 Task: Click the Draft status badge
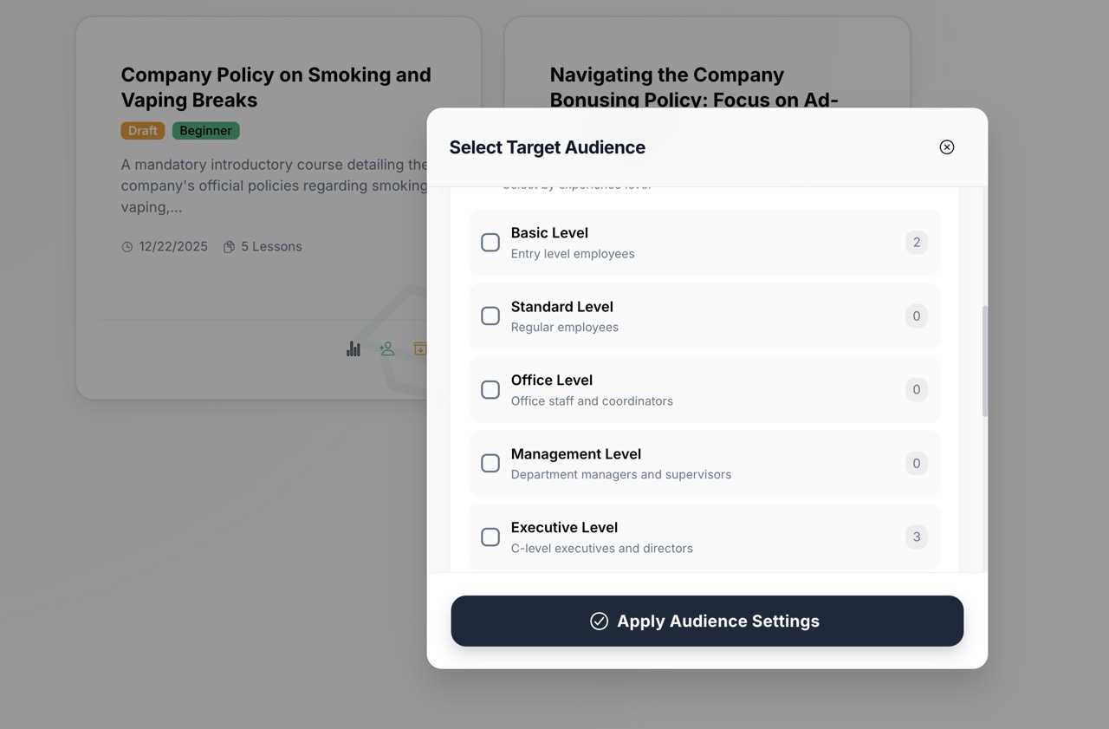143,131
